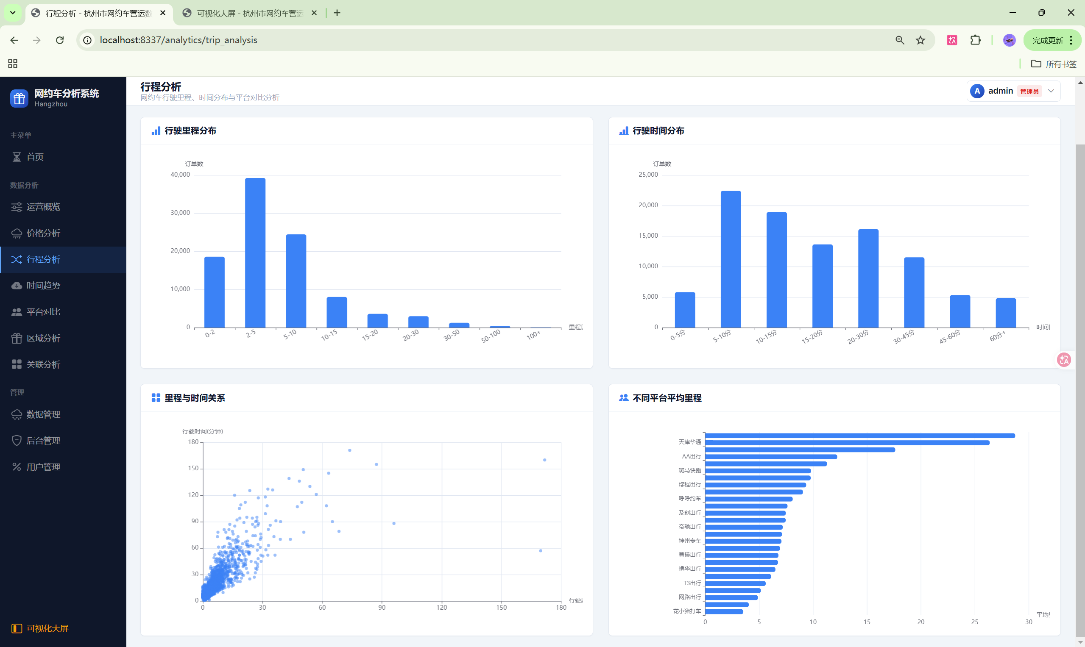Bookmark this page with star icon
The width and height of the screenshot is (1085, 647).
click(x=920, y=40)
